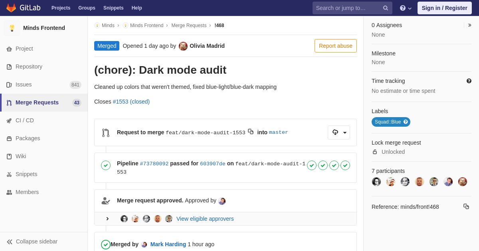Click the Packages icon in sidebar
This screenshot has height=251, width=479.
(9, 139)
